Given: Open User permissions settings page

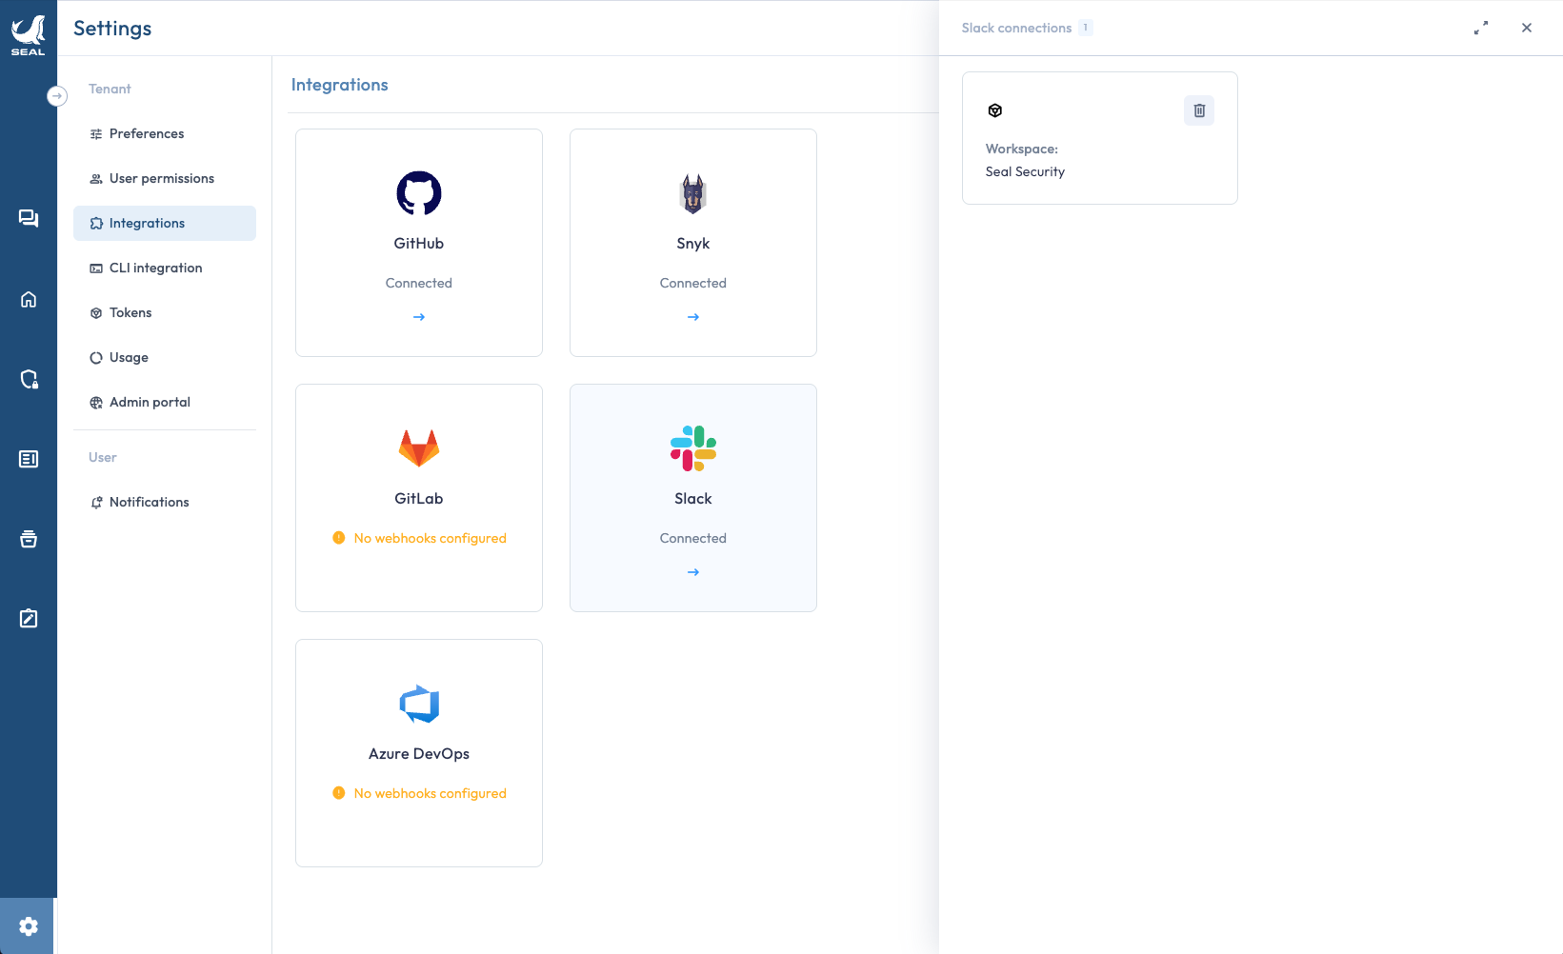Looking at the screenshot, I should [165, 178].
